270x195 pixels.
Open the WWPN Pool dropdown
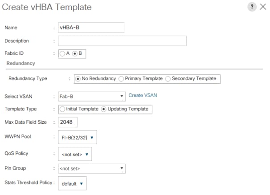point(78,137)
